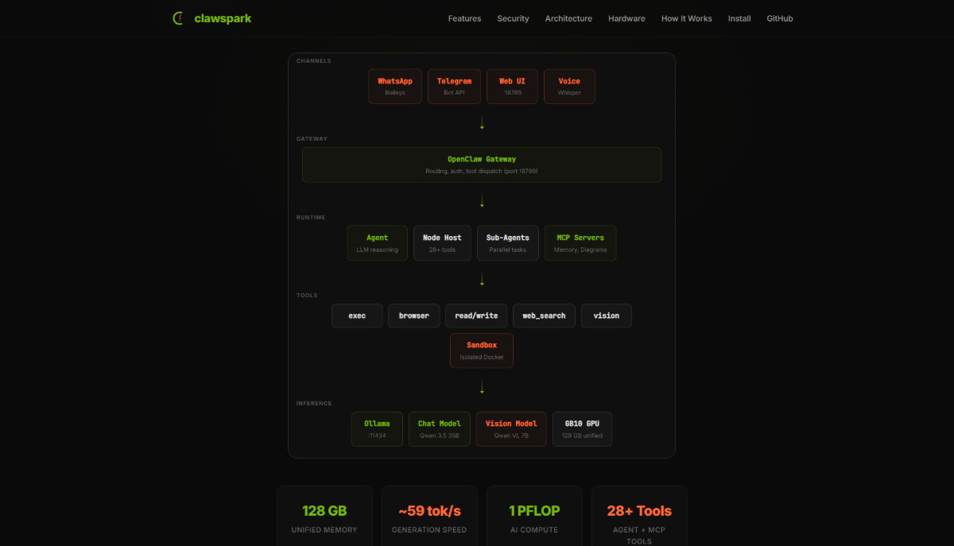Click the Chat Model card
This screenshot has width=954, height=546.
point(440,429)
